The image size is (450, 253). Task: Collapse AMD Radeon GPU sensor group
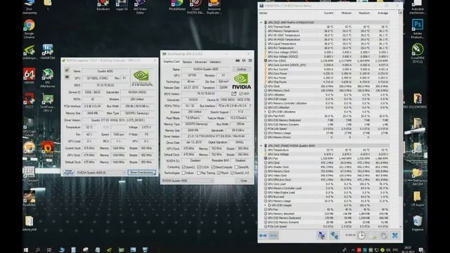261,22
